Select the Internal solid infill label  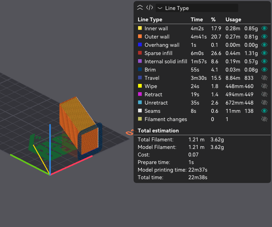[x=166, y=62]
